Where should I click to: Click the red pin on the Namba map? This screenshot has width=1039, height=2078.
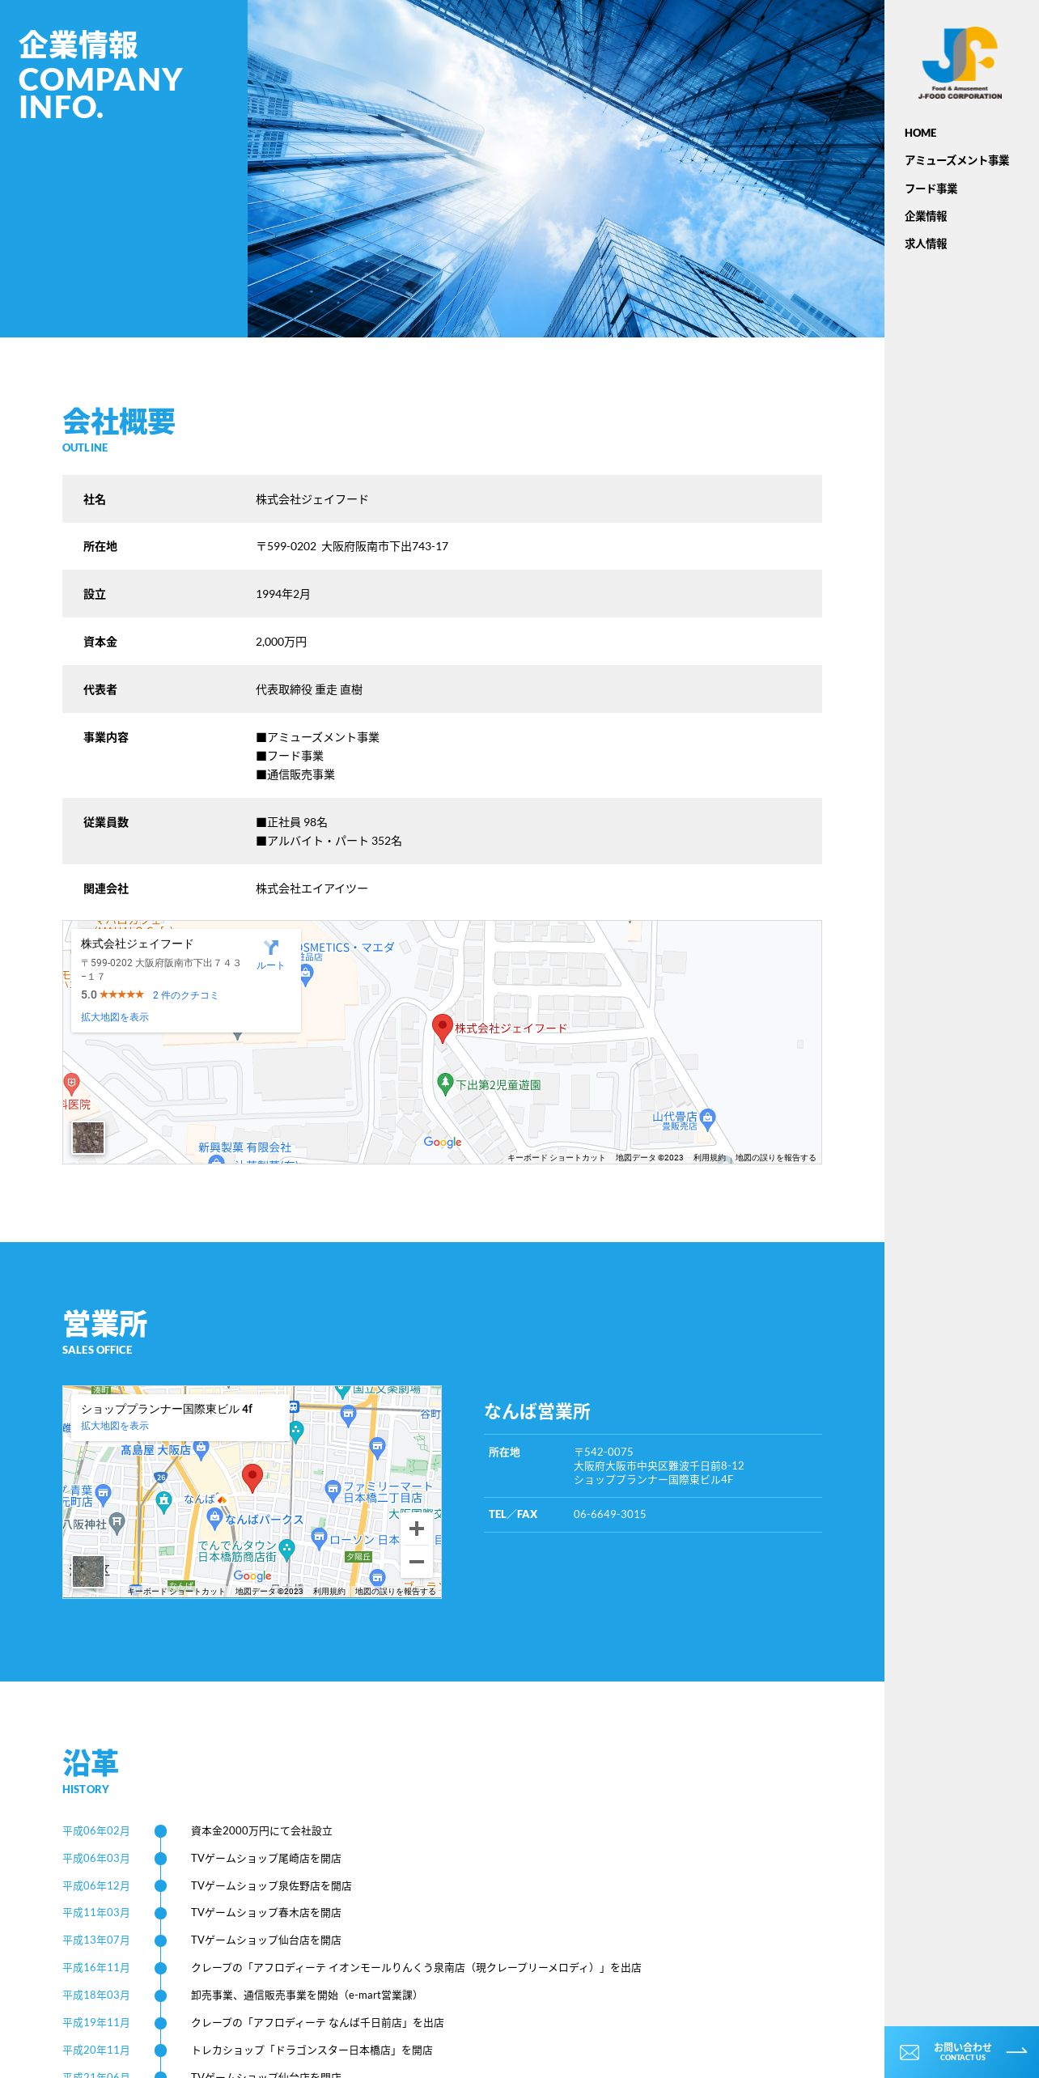click(x=252, y=1478)
